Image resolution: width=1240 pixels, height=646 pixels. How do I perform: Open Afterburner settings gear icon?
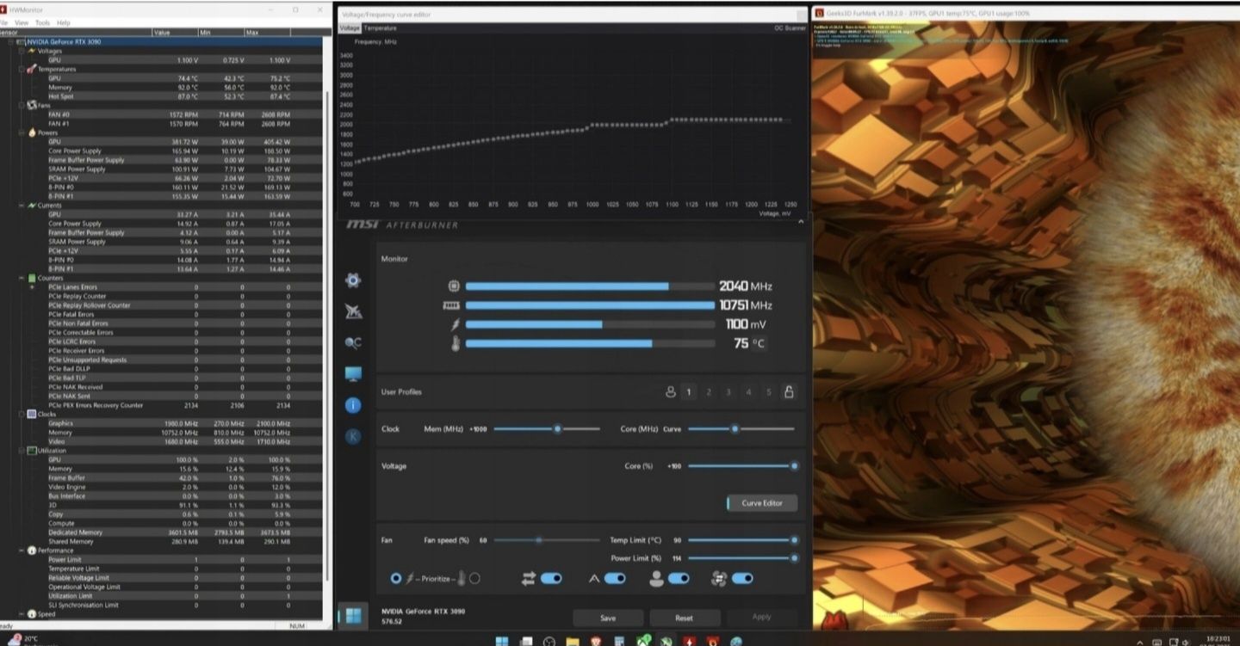pyautogui.click(x=352, y=280)
